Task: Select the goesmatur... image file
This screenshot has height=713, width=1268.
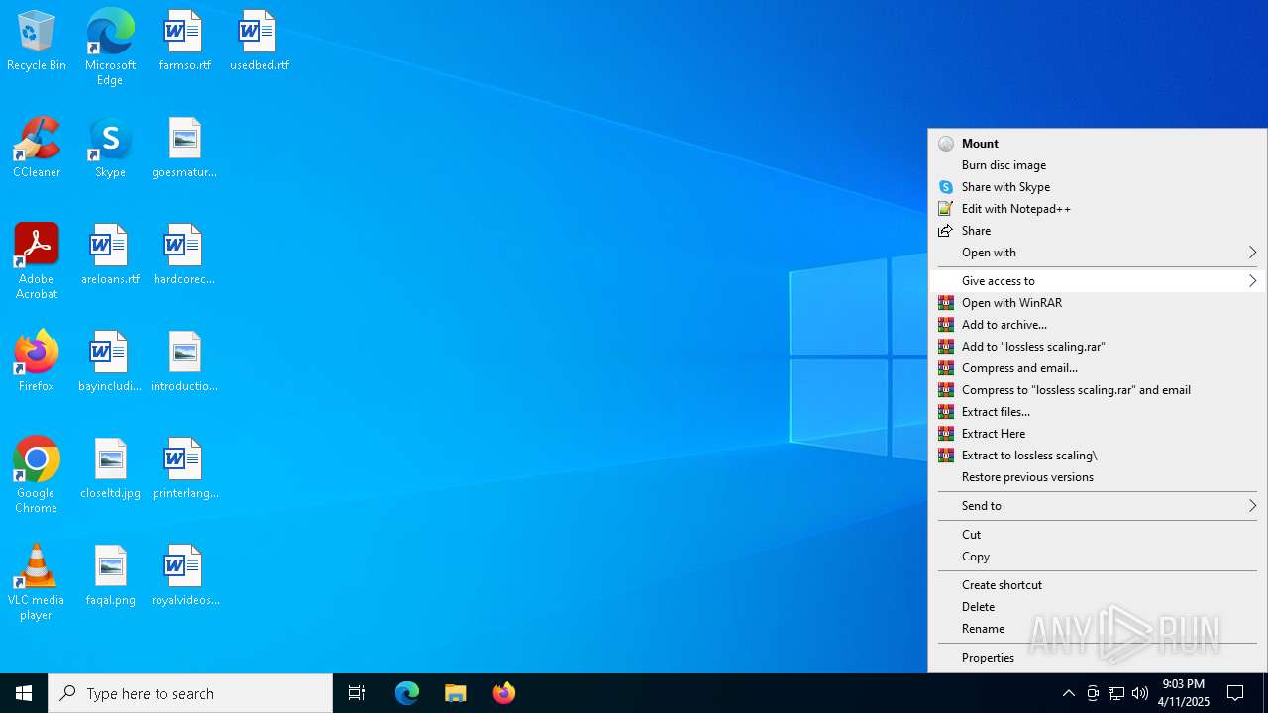Action: click(x=184, y=149)
